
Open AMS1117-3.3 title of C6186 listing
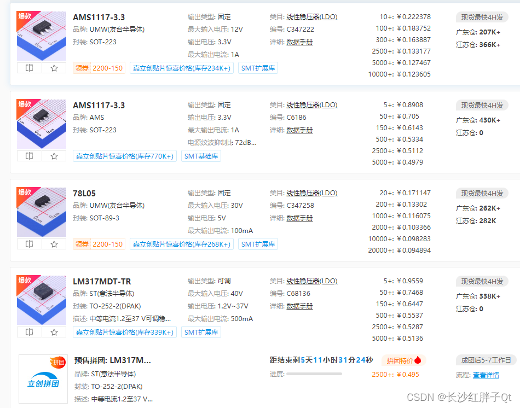[x=99, y=106]
